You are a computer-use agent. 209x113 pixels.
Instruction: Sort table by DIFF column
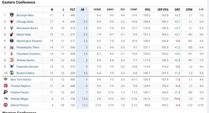(x=177, y=9)
